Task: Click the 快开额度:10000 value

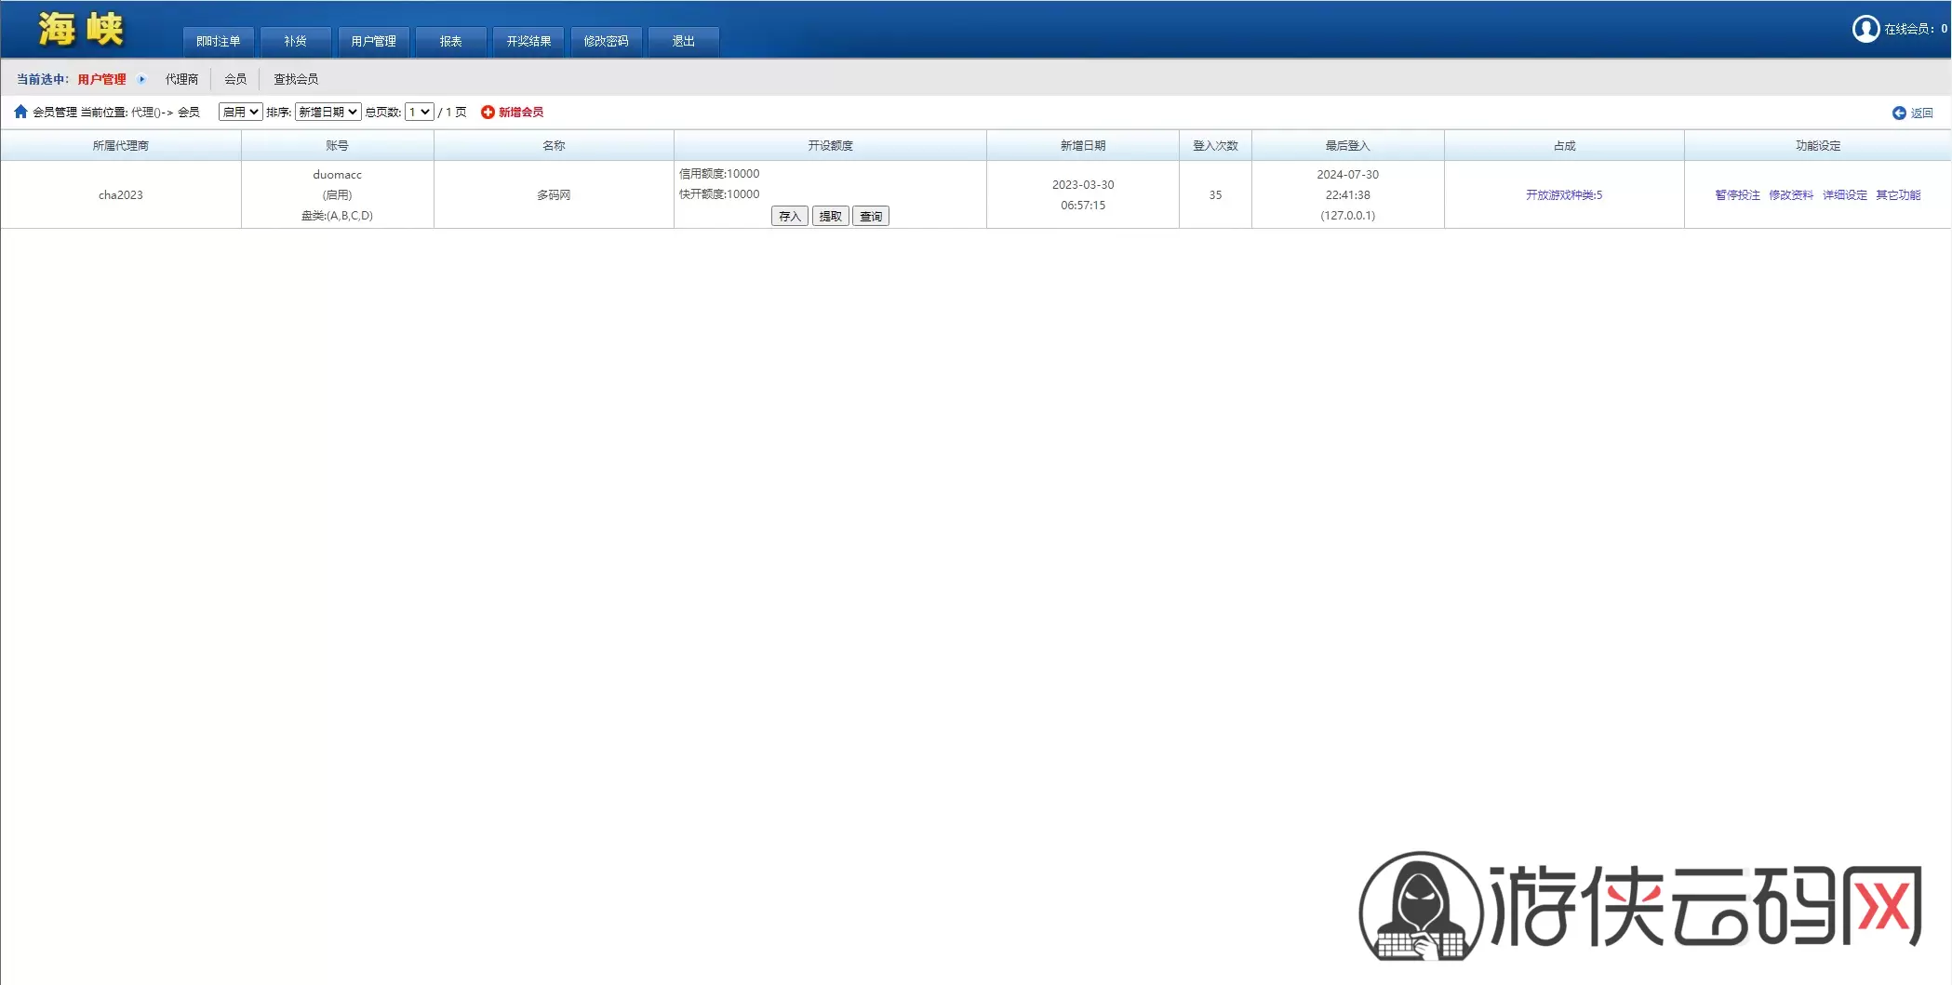Action: click(719, 193)
